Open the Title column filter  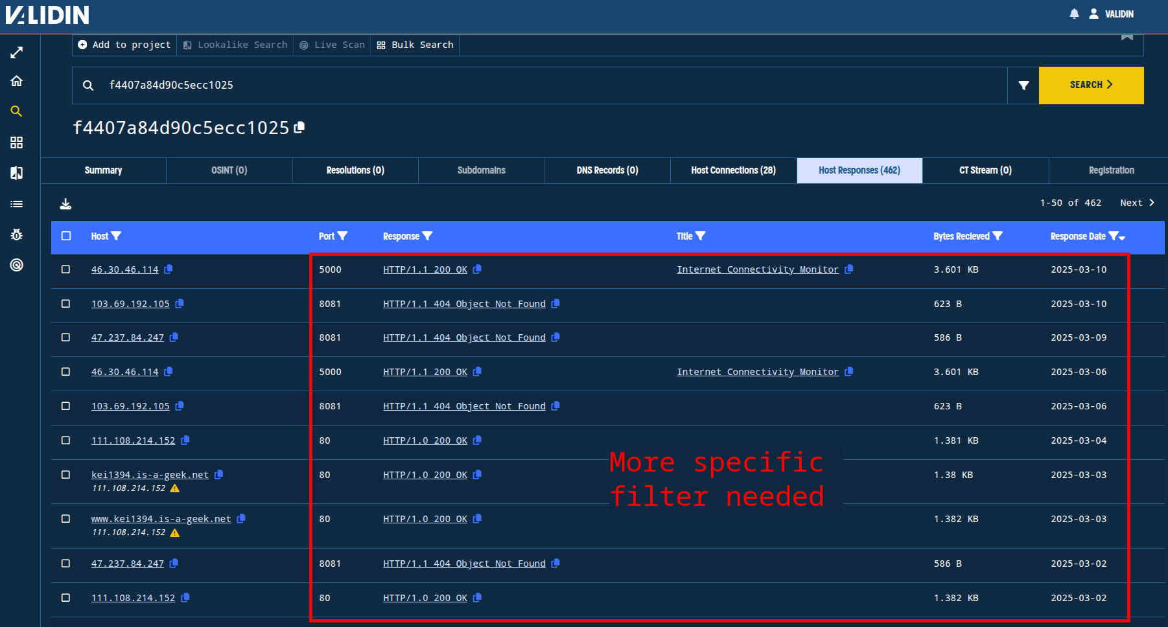(701, 236)
